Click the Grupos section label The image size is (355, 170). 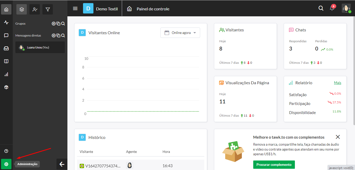coord(20,24)
